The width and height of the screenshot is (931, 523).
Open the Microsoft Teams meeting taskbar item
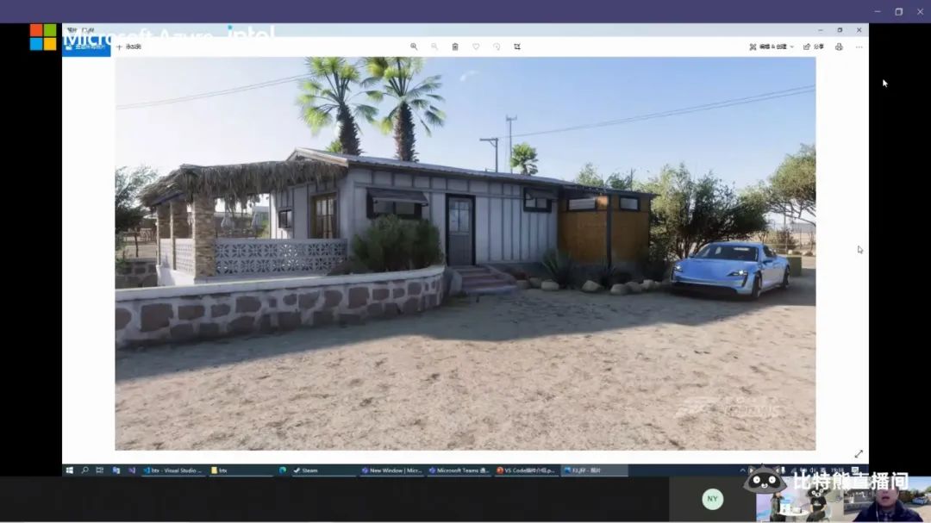coord(459,470)
